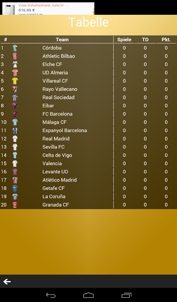Click Villareal CF's yellow jersey icon
177x302 pixels.
pos(15,81)
